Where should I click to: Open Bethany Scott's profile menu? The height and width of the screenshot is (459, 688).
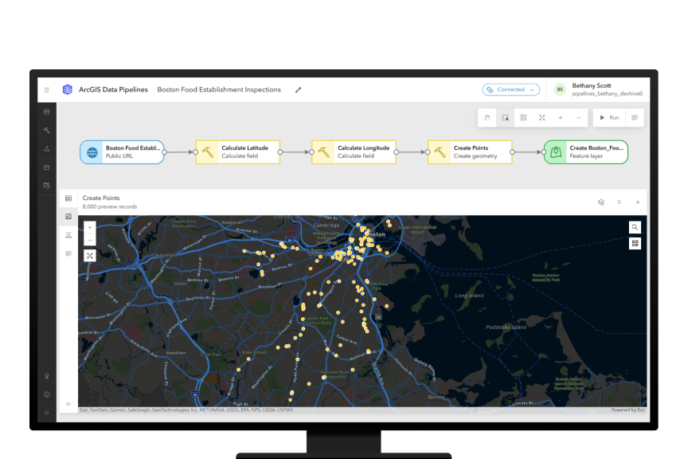pyautogui.click(x=561, y=89)
